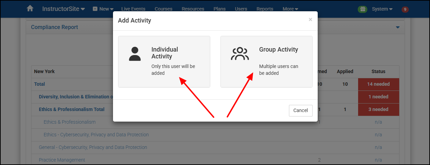Screen dimensions: 430x165
Task: Expand the More menu
Action: click(290, 9)
